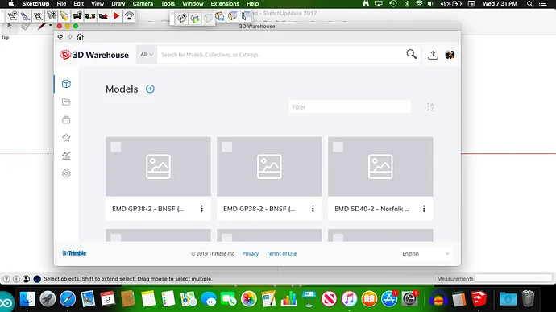Click the wireless signal icon in the toolbar

[130, 16]
